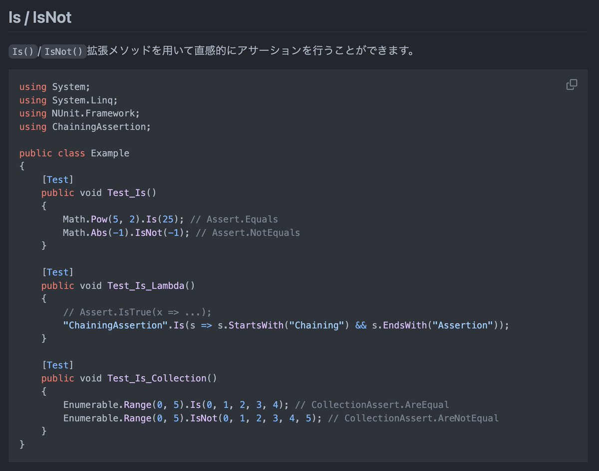Click the line "using System;"
This screenshot has height=471, width=599.
[x=55, y=87]
